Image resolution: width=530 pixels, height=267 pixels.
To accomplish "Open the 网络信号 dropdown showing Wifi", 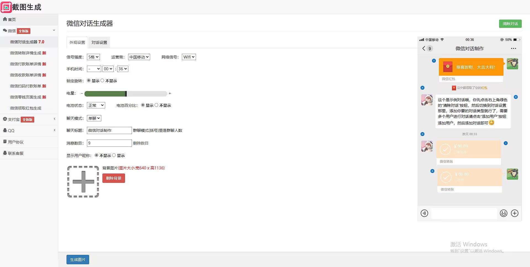I will (189, 57).
